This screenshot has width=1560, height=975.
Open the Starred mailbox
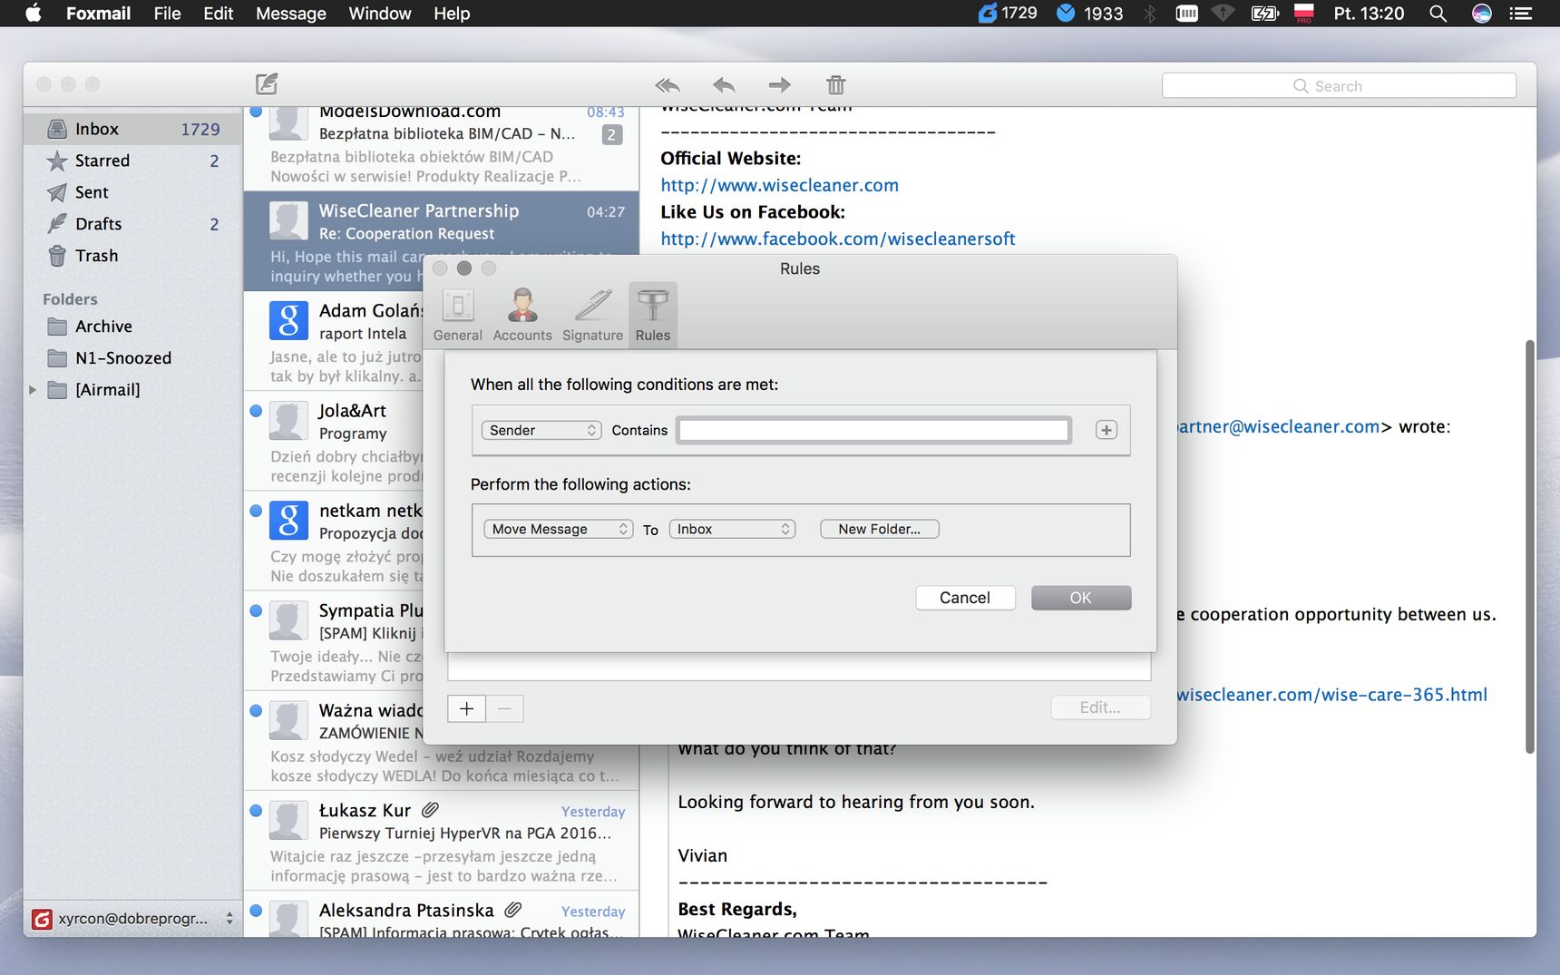coord(133,161)
